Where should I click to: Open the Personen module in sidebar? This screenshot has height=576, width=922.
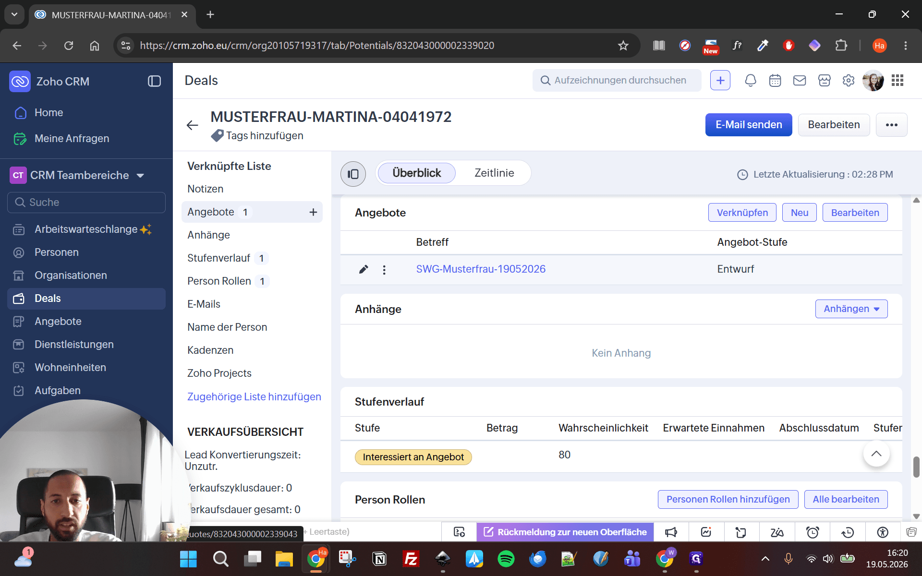(x=57, y=252)
